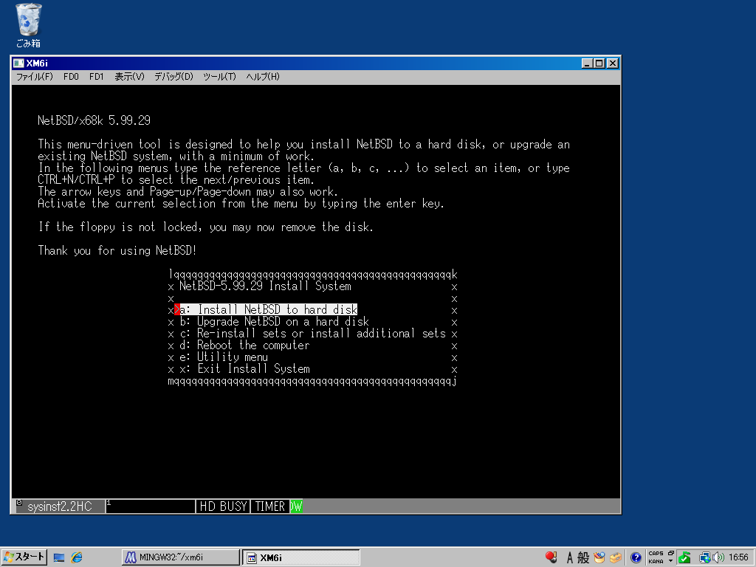Click the volume speaker tray icon

click(718, 558)
